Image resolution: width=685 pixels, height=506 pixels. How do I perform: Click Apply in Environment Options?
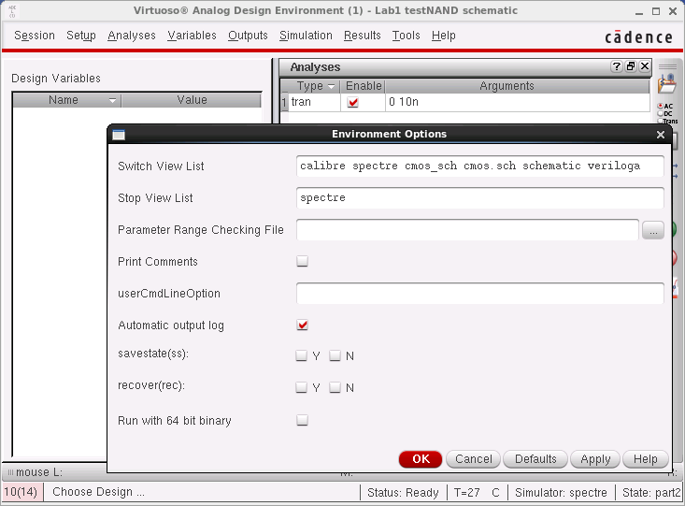595,459
